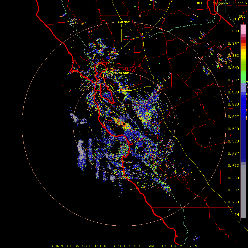Click the TH threshold label
The image size is (248, 248).
(x=237, y=215)
